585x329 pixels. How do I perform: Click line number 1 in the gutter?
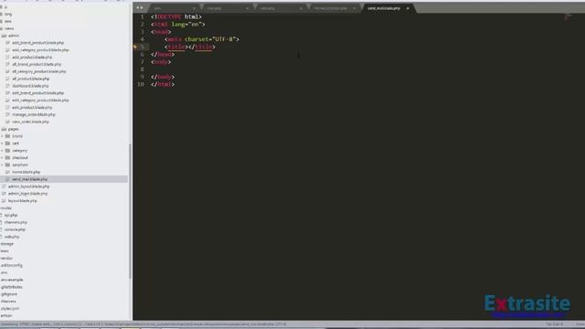tap(143, 16)
